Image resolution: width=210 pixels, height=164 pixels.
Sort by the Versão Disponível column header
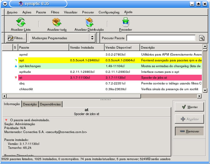(122, 47)
